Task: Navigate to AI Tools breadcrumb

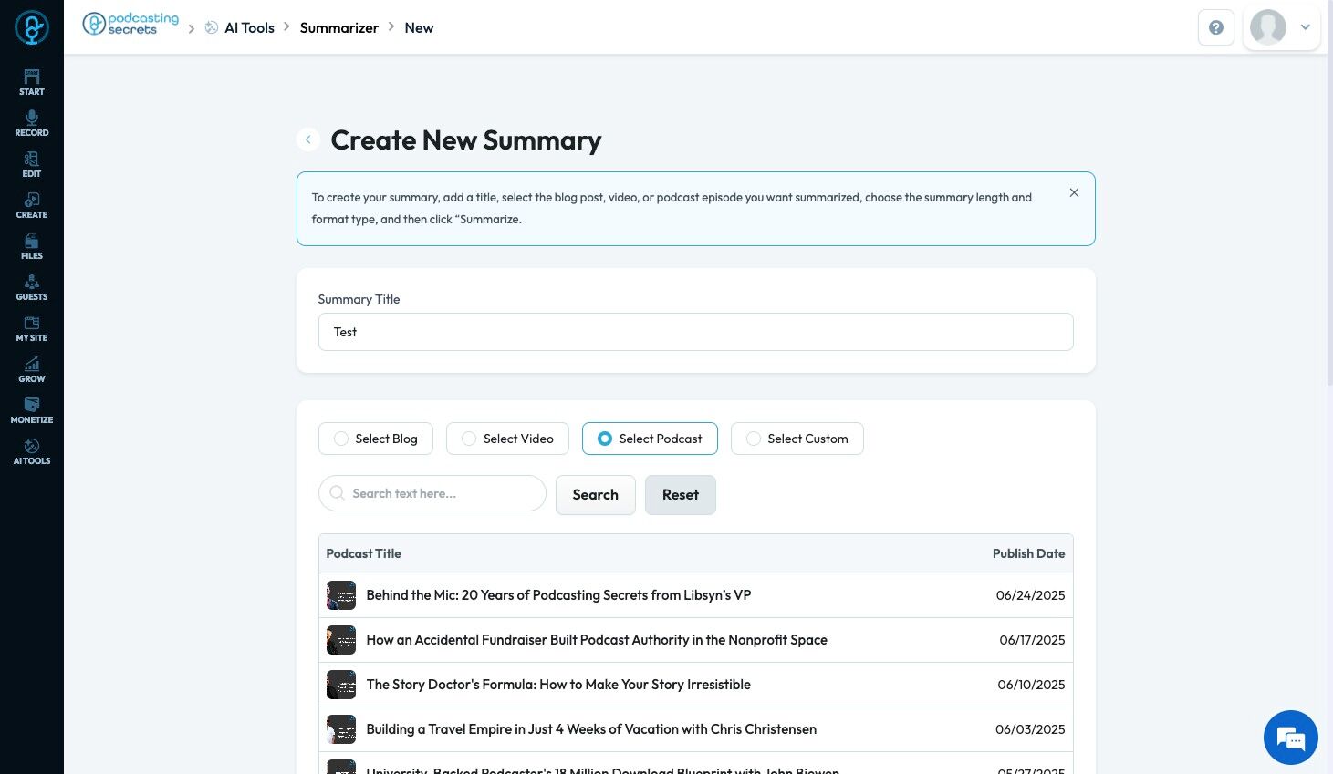Action: point(249,27)
